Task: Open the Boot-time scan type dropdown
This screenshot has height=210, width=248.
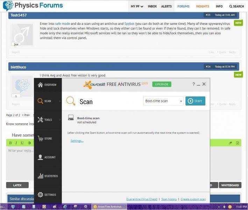Action: [x=163, y=101]
